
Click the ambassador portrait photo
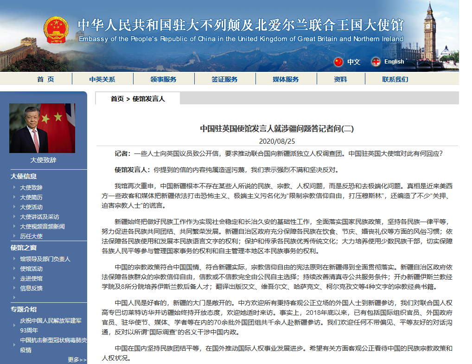click(42, 128)
